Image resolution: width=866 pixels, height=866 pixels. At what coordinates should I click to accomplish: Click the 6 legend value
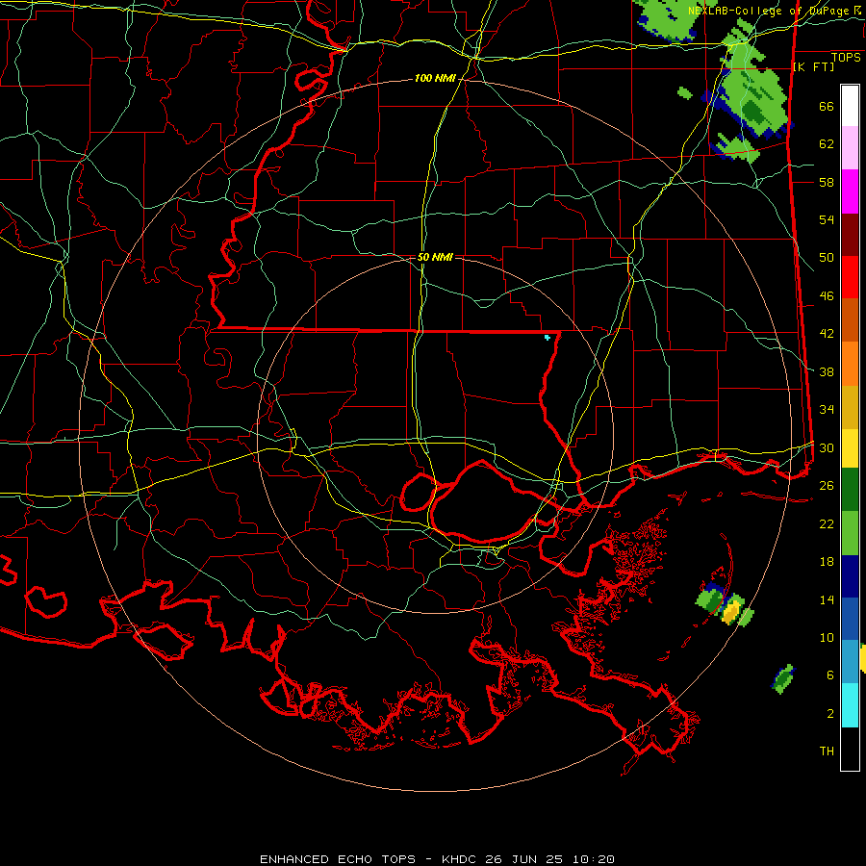coord(829,675)
